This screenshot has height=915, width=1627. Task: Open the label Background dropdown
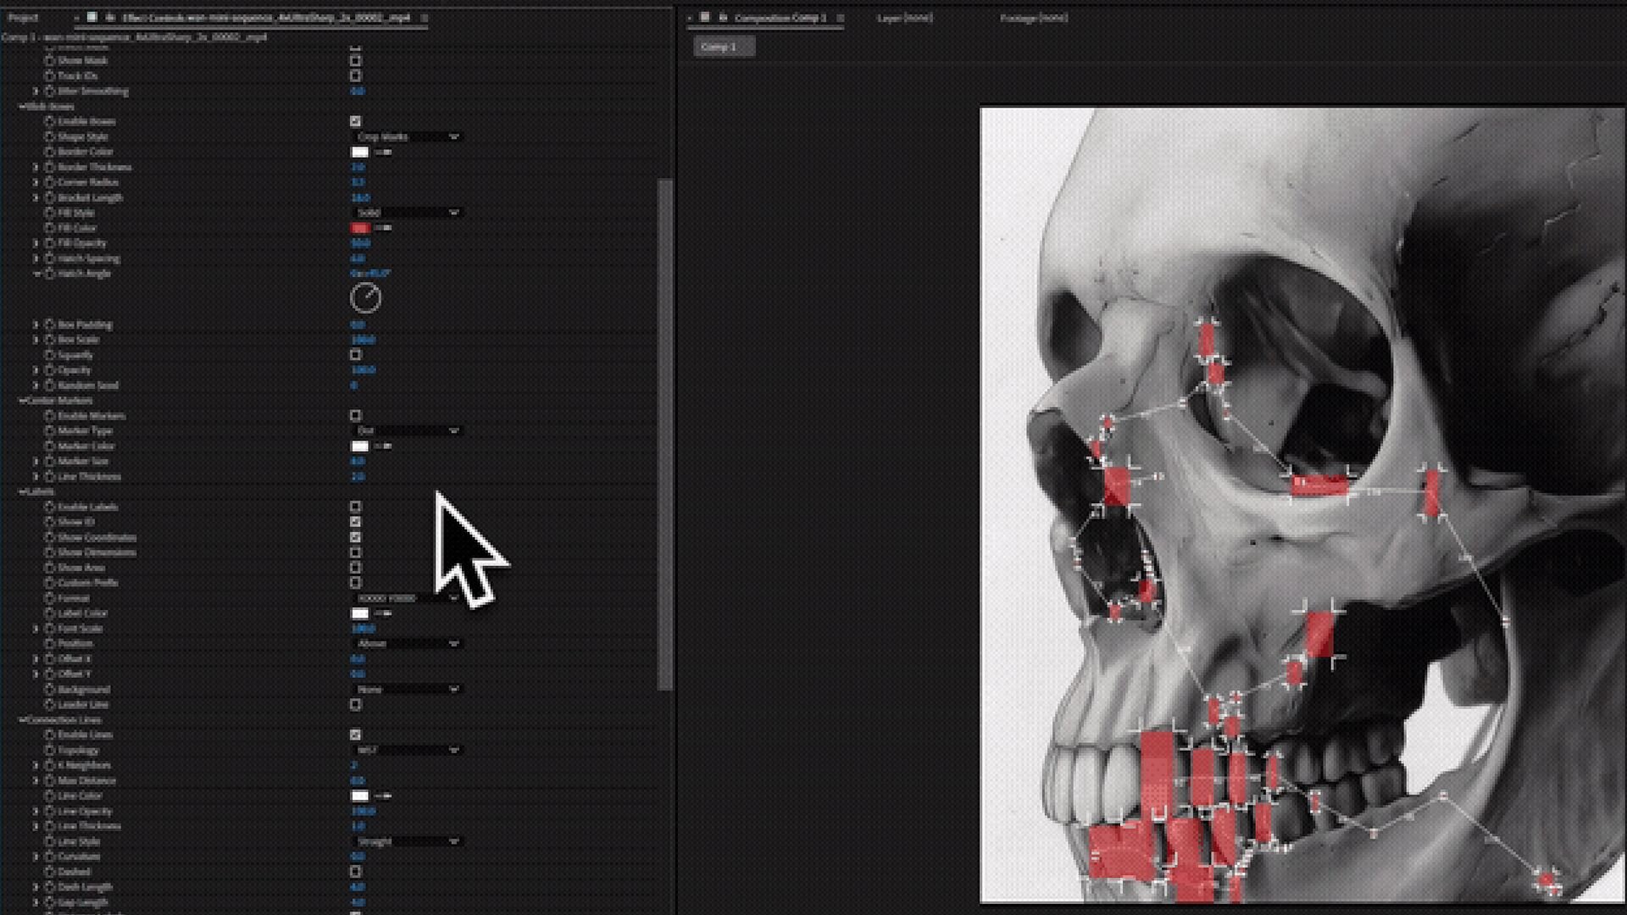click(x=407, y=690)
